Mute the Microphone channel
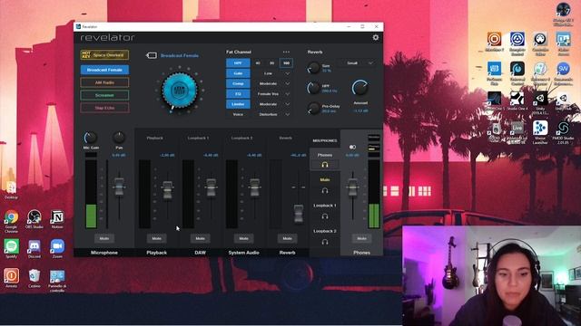The image size is (581, 326). [x=104, y=238]
